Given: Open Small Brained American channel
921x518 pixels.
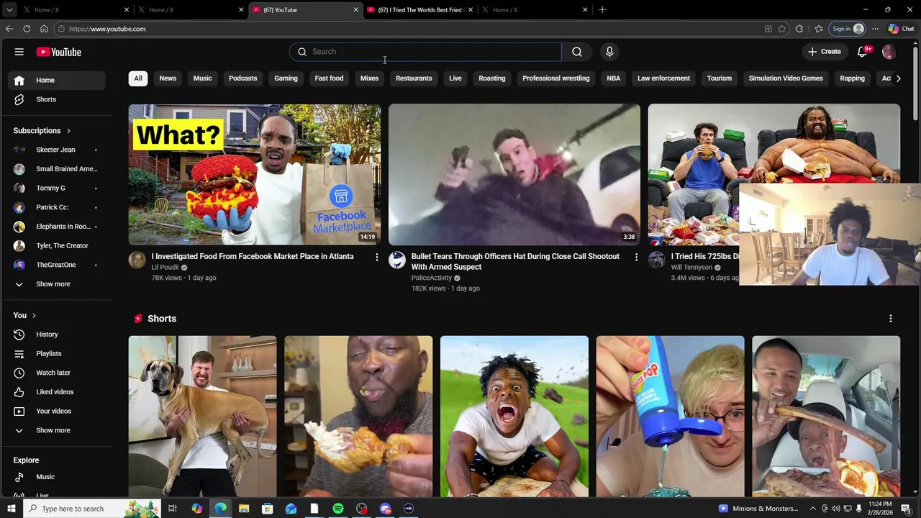Looking at the screenshot, I should point(55,169).
